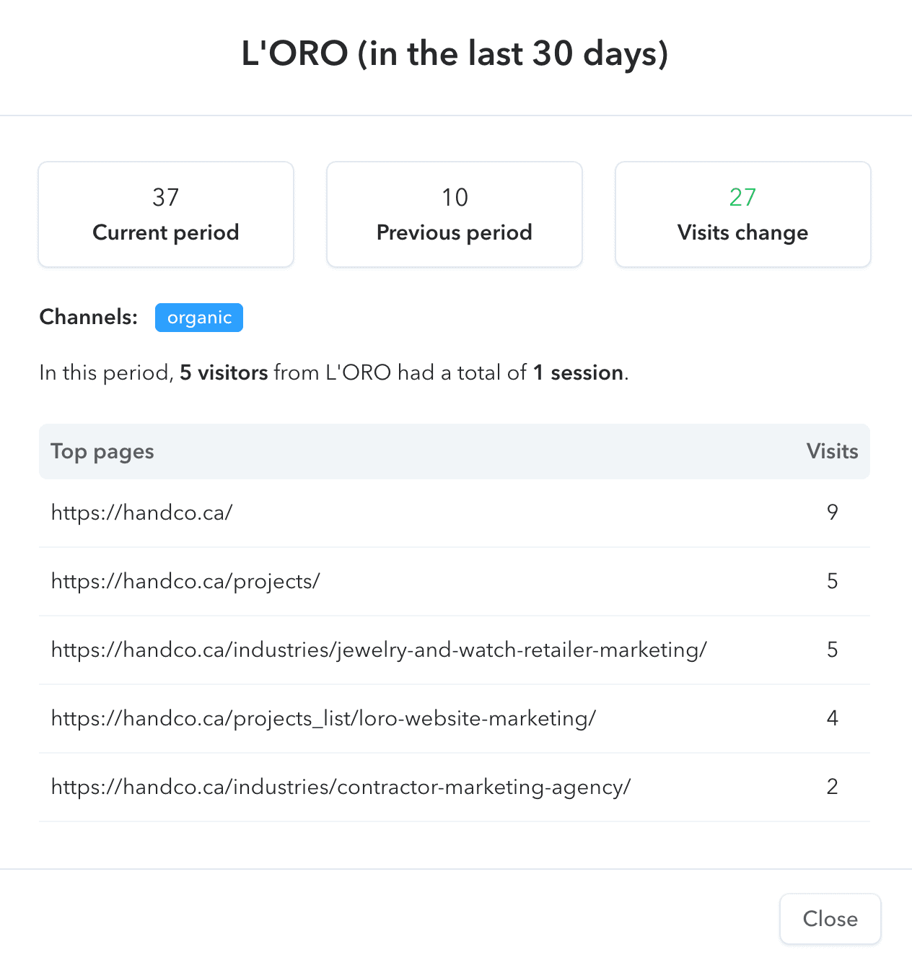Open the contractor-marketing-agency page link
This screenshot has height=960, width=912.
pyautogui.click(x=341, y=787)
